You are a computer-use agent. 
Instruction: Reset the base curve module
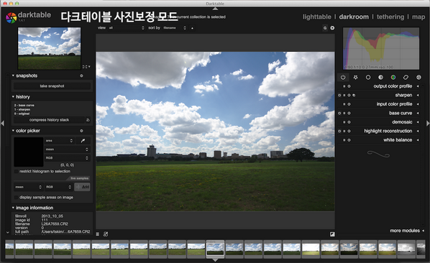(x=349, y=113)
